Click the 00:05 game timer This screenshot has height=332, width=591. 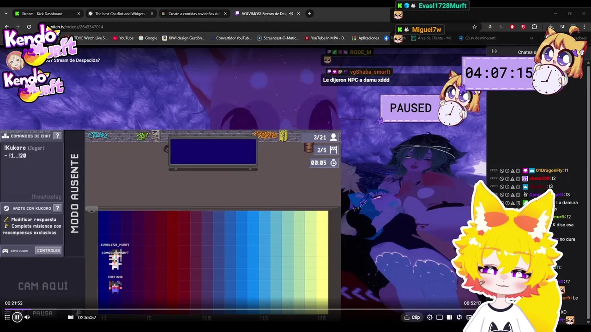[324, 163]
